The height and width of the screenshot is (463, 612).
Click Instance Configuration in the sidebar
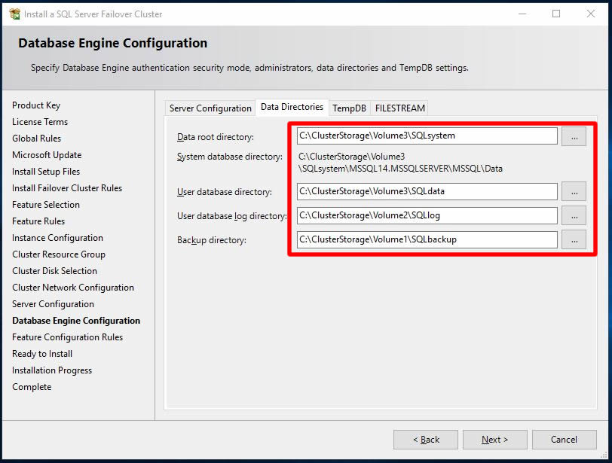click(57, 238)
